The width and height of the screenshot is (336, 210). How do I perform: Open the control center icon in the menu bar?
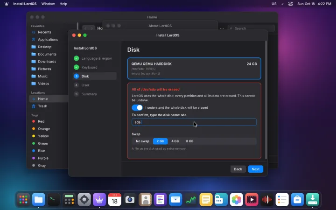pyautogui.click(x=290, y=4)
